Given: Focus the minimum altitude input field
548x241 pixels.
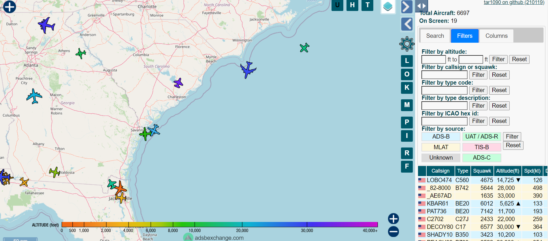Looking at the screenshot, I should click(x=434, y=59).
